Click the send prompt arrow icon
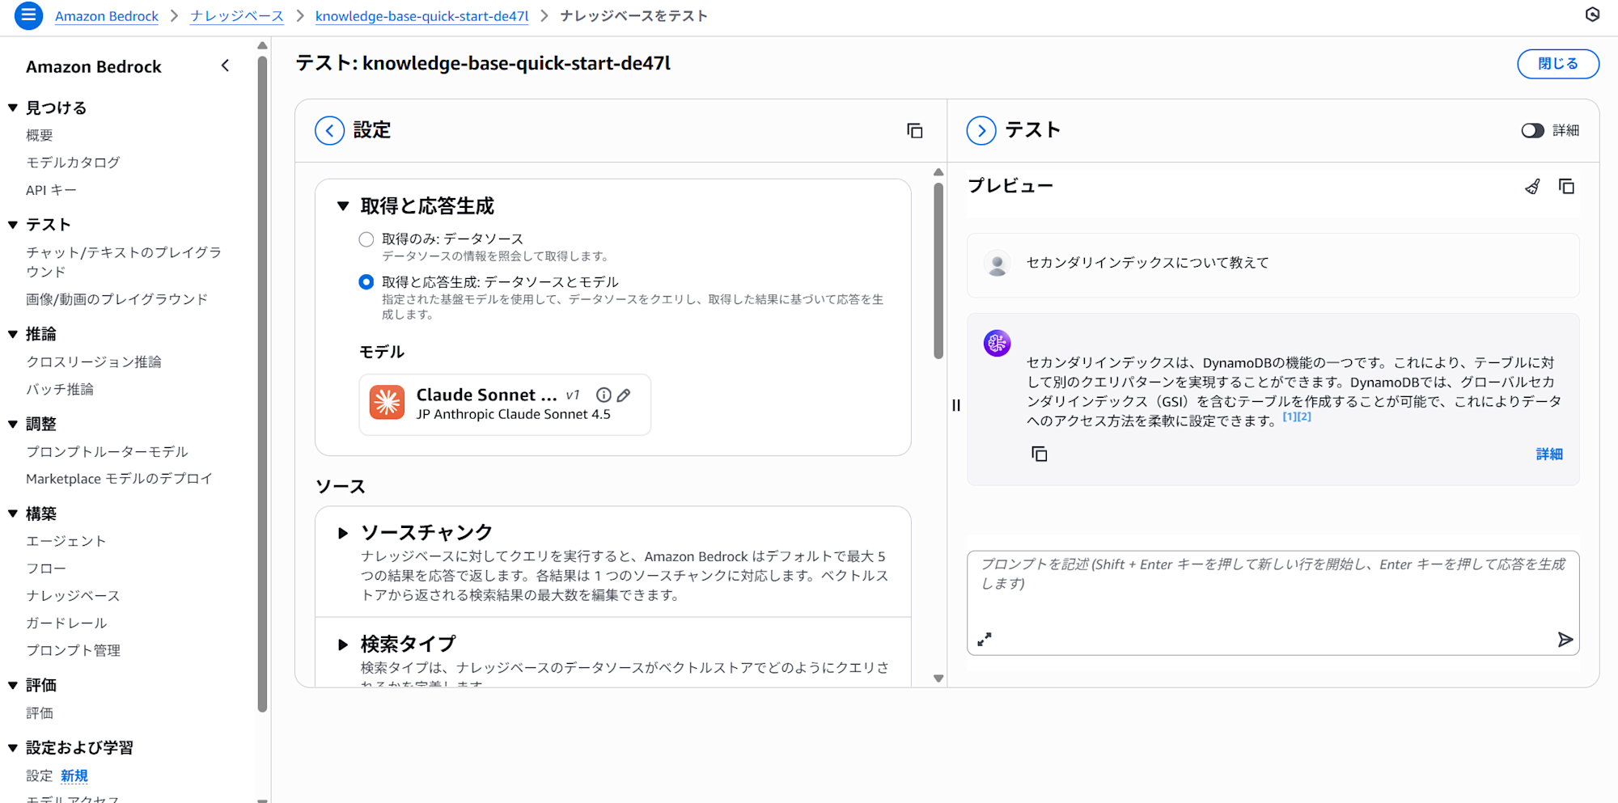 click(x=1565, y=640)
